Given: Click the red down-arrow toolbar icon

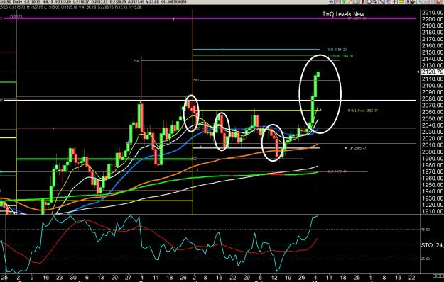Looking at the screenshot, I should (x=394, y=1).
